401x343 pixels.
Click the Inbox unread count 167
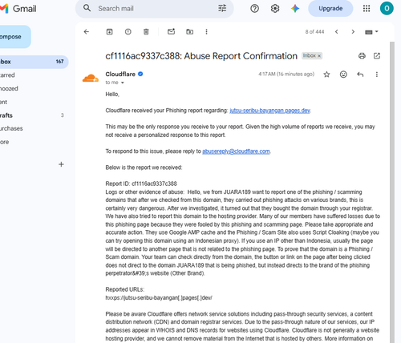coord(59,62)
